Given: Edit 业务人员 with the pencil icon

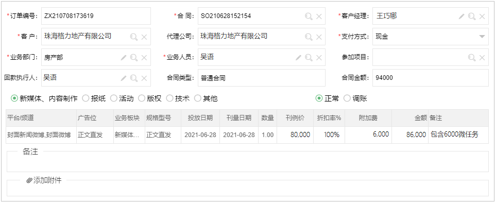Looking at the screenshot, I should click(298, 57).
